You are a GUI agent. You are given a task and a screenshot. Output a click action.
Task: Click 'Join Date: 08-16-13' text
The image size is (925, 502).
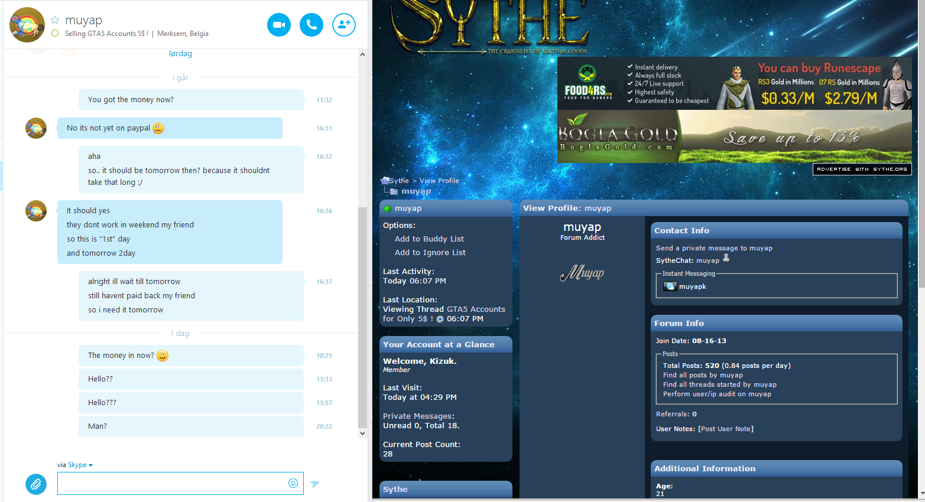[691, 341]
